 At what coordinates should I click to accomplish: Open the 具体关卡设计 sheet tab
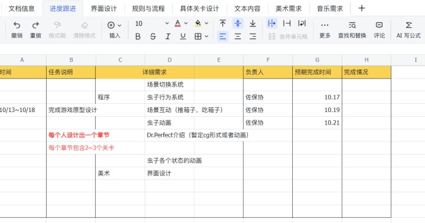(200, 9)
